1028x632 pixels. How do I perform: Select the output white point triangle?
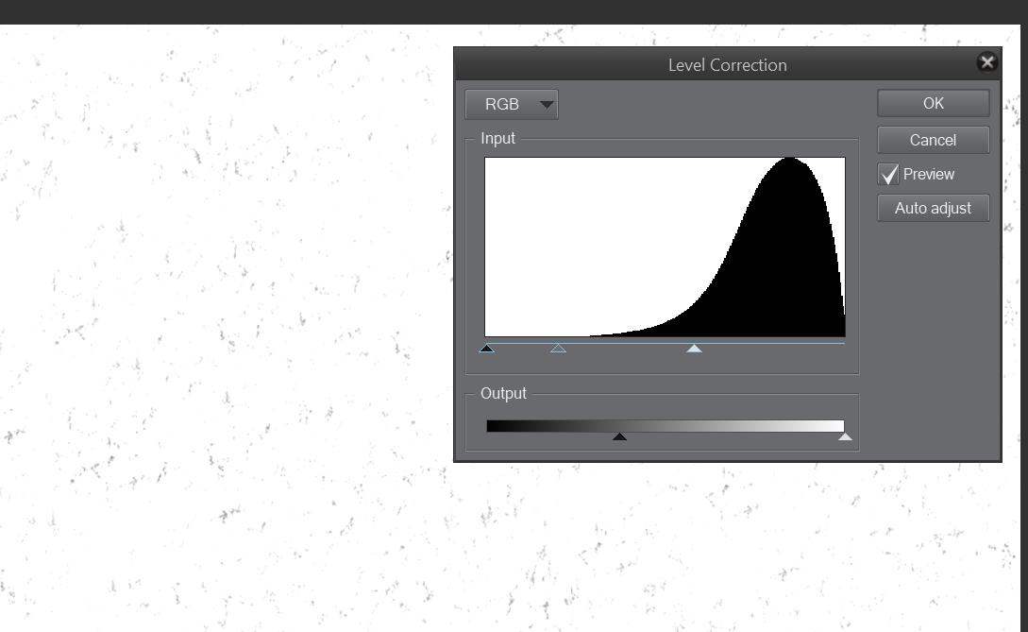[x=845, y=436]
